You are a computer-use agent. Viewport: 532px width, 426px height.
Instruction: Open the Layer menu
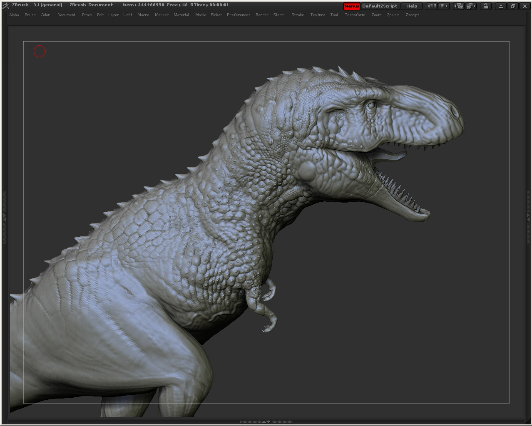point(114,15)
